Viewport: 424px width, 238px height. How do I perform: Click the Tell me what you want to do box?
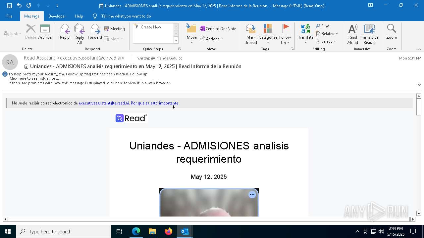tap(126, 16)
